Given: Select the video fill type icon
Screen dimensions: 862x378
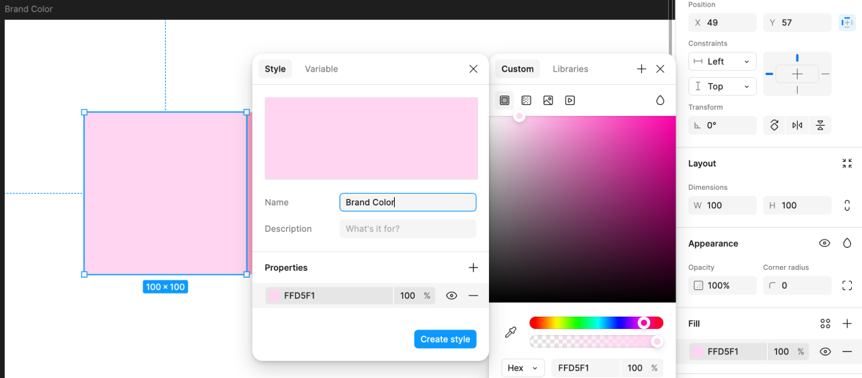Looking at the screenshot, I should click(570, 100).
